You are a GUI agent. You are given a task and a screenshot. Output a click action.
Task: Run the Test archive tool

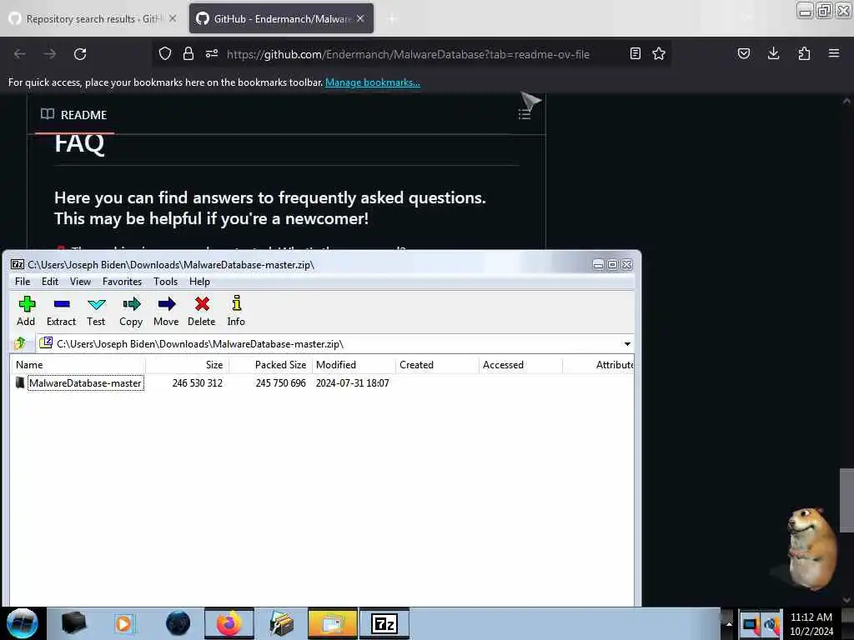pos(96,311)
